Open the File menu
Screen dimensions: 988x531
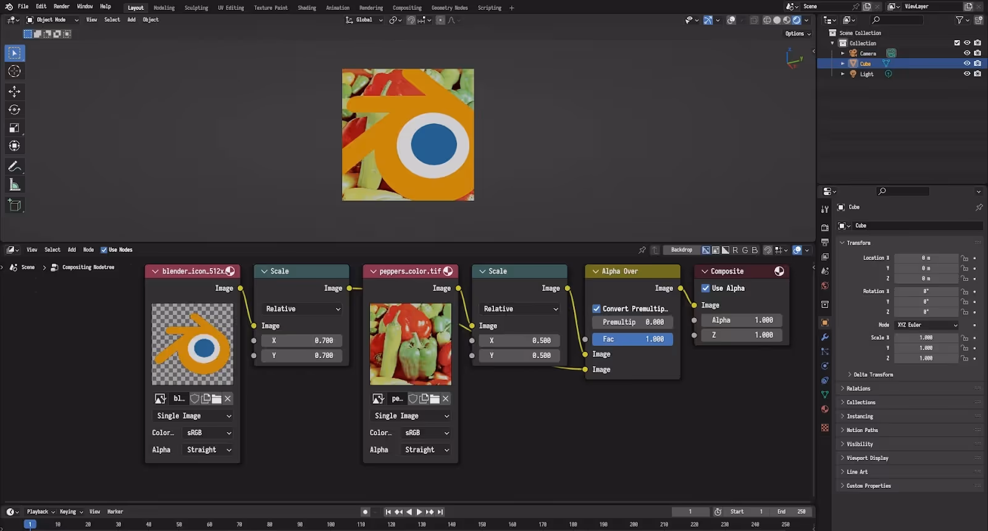pos(23,6)
